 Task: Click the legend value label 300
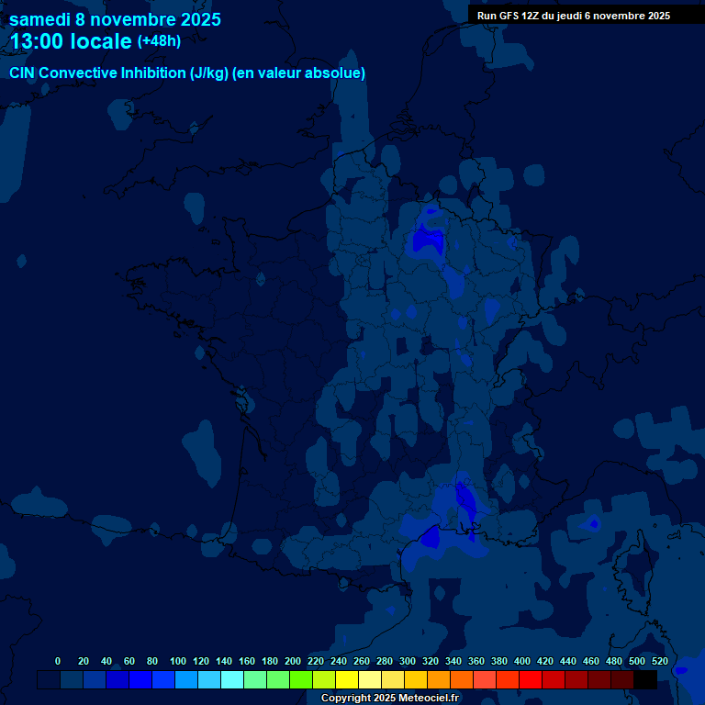tap(408, 661)
